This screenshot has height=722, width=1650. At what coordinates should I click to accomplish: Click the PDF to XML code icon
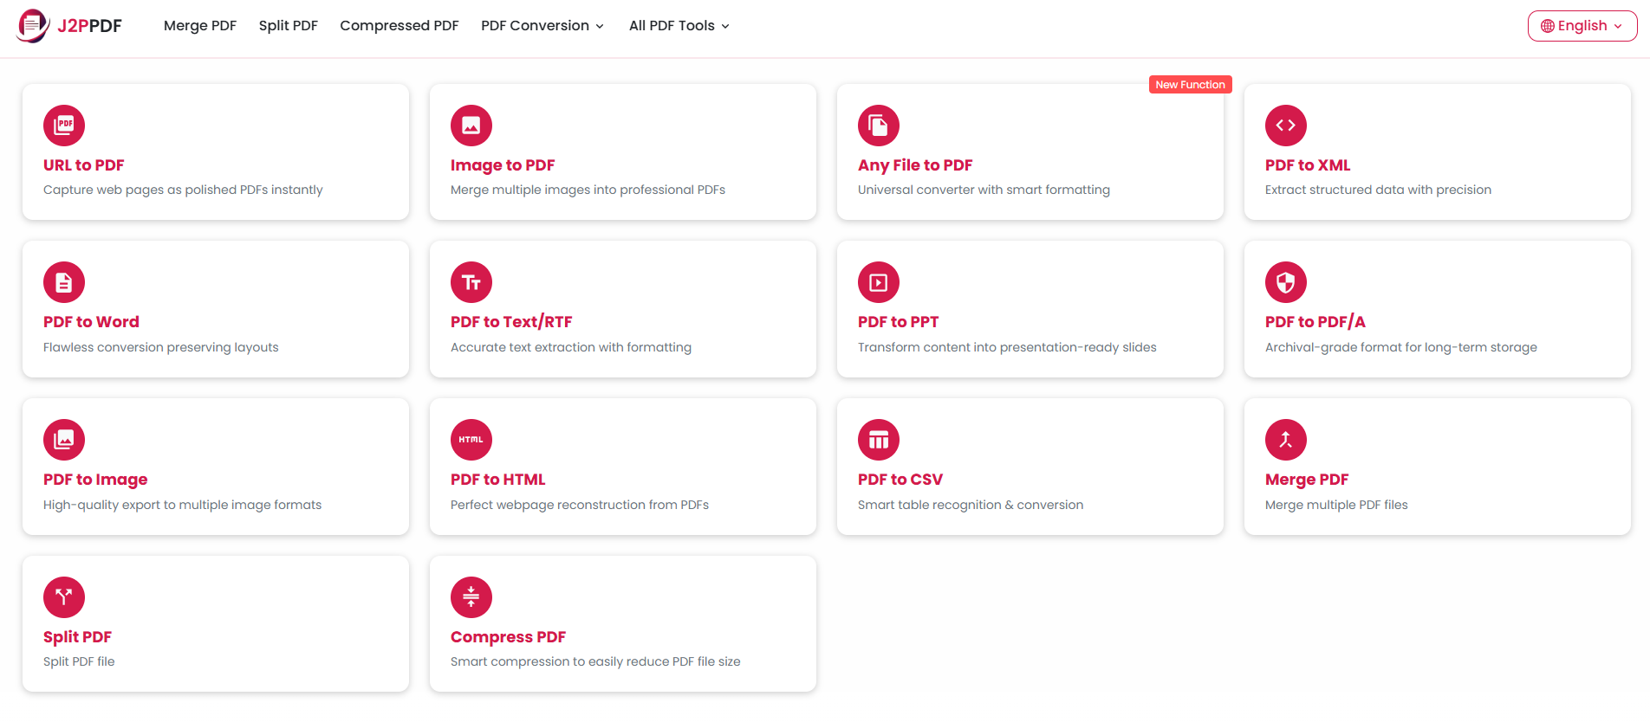(1286, 126)
